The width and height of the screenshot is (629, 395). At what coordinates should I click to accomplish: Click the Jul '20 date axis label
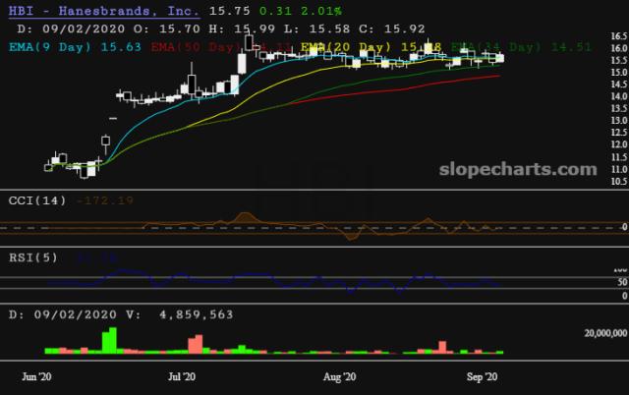tap(183, 376)
